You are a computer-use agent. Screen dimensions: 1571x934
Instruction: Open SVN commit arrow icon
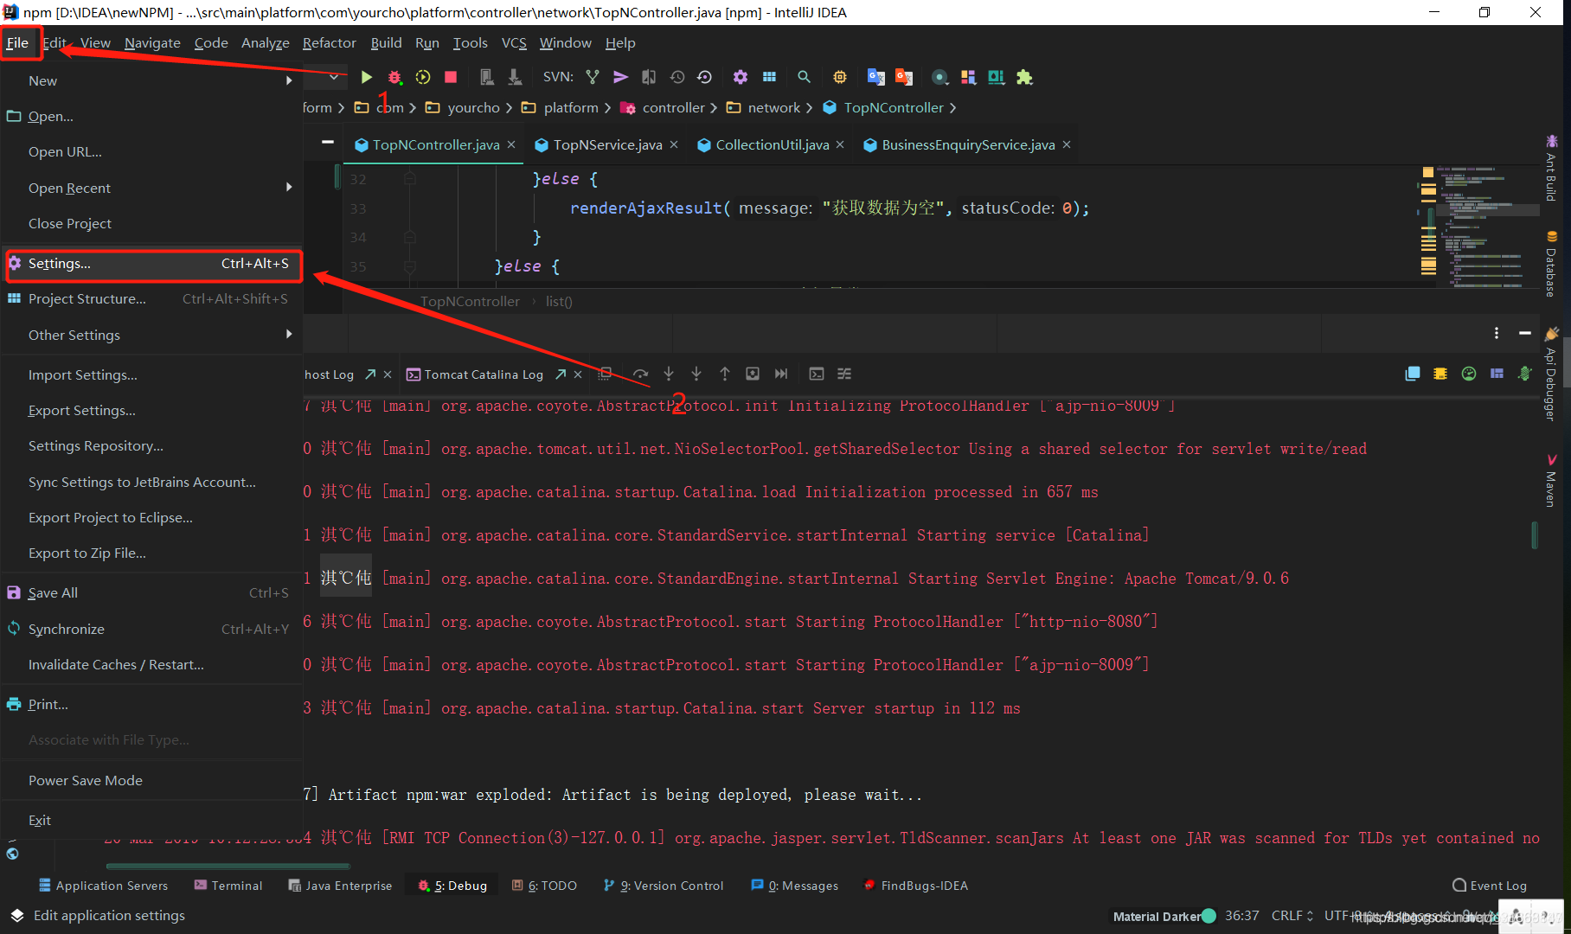coord(620,77)
